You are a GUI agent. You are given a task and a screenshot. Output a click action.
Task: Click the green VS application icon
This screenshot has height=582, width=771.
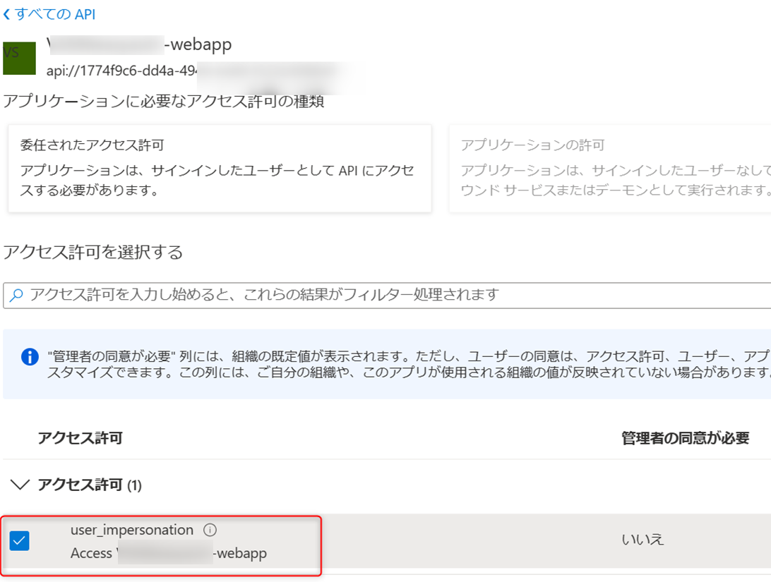(19, 59)
